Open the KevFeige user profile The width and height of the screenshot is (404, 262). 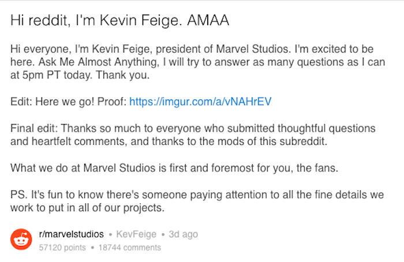coord(136,234)
